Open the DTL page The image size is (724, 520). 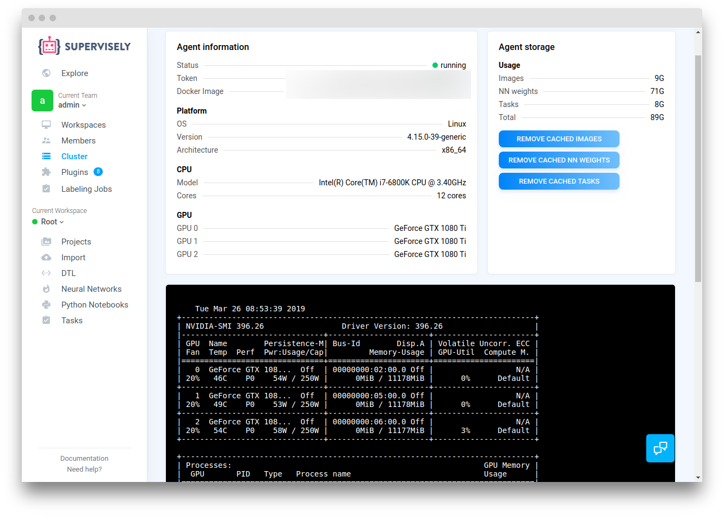69,273
